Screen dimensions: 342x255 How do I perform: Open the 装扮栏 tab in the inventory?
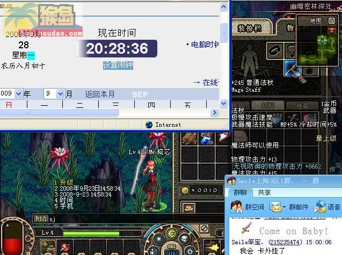pyautogui.click(x=250, y=28)
